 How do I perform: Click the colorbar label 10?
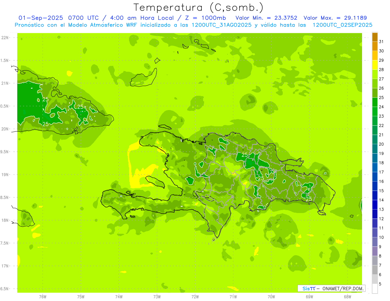(382, 237)
